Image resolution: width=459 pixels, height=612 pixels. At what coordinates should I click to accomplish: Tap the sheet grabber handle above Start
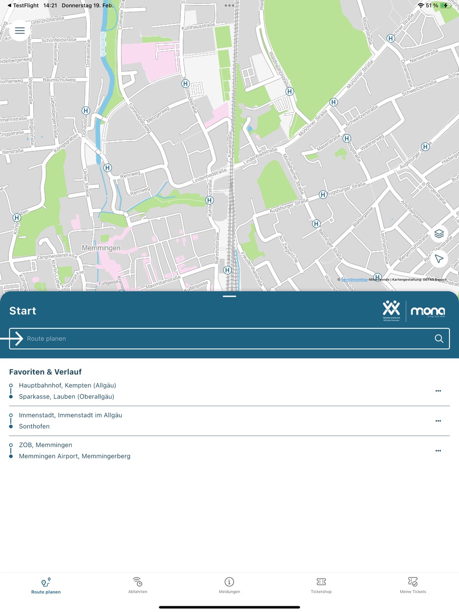(229, 296)
